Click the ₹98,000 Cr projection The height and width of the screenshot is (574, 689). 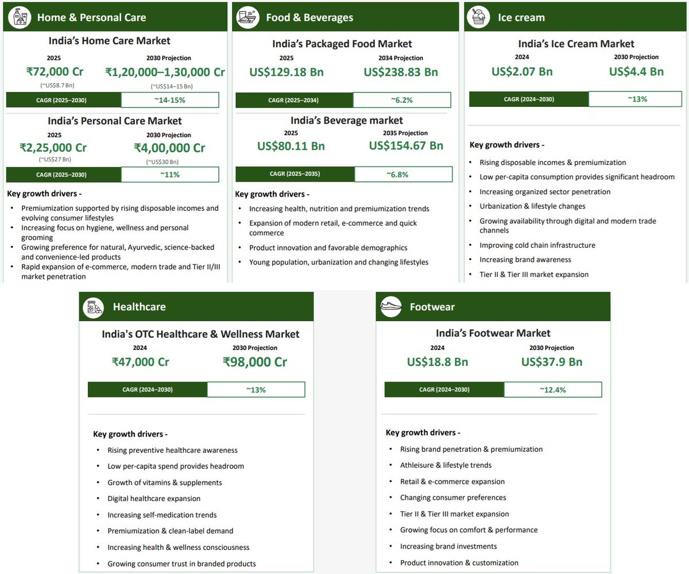tap(255, 362)
